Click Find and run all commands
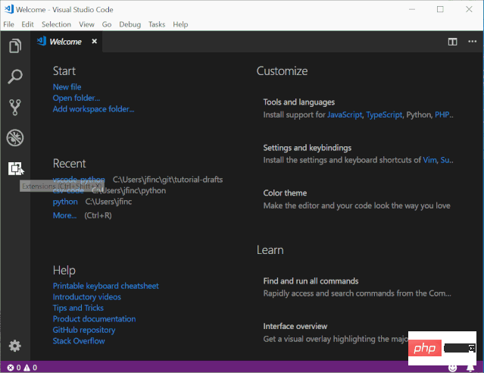The image size is (484, 373). 358,287
